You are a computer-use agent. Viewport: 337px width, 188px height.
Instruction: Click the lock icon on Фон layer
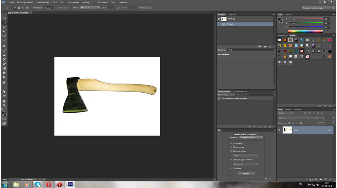pos(329,130)
